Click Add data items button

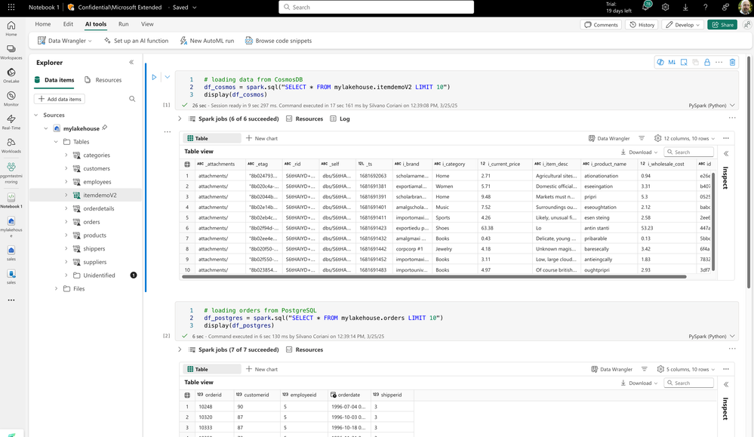[60, 99]
